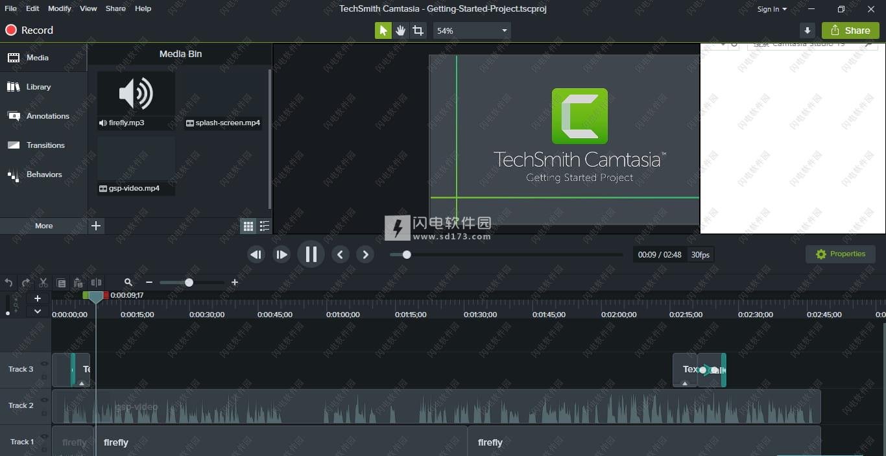Expand the track options chevron below plus
This screenshot has width=886, height=456.
coord(38,311)
